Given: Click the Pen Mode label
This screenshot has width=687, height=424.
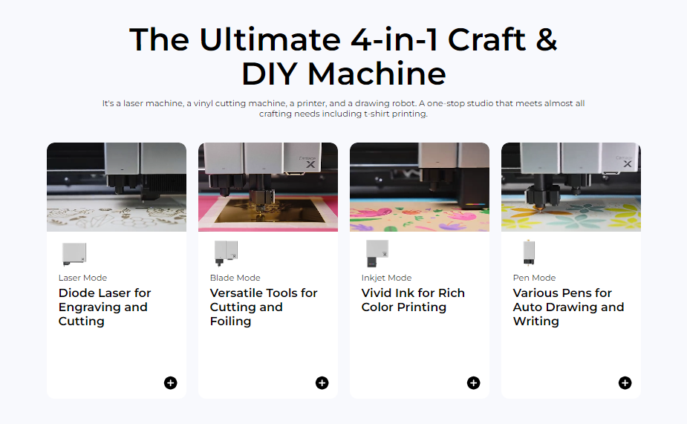Looking at the screenshot, I should tap(535, 278).
